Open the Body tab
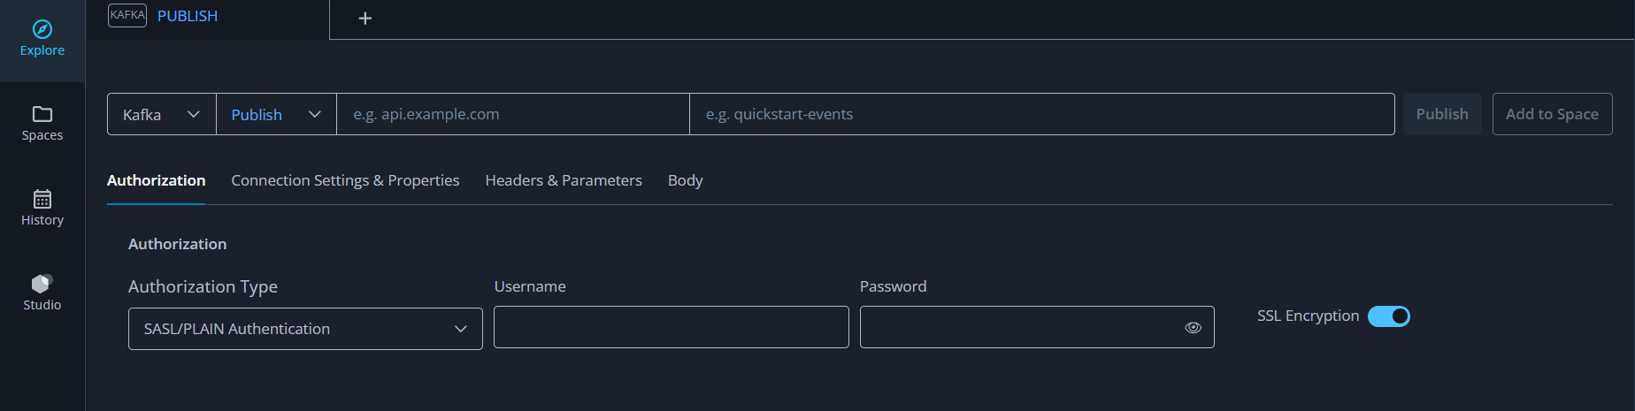Image resolution: width=1635 pixels, height=411 pixels. 685,180
